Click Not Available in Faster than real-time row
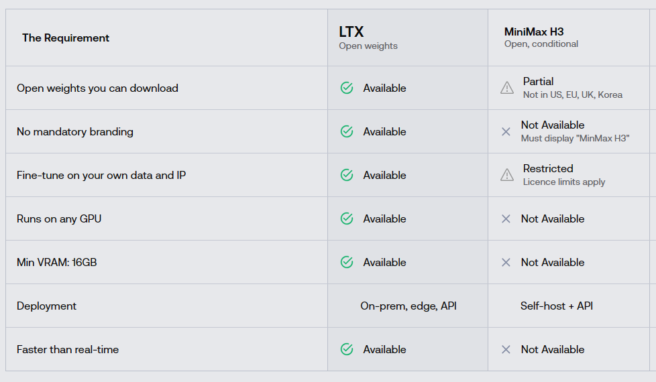Viewport: 656px width, 382px height. coord(553,349)
